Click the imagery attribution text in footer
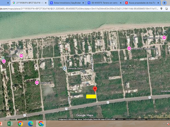Image resolution: width=170 pixels, height=127 pixels. tap(87, 119)
